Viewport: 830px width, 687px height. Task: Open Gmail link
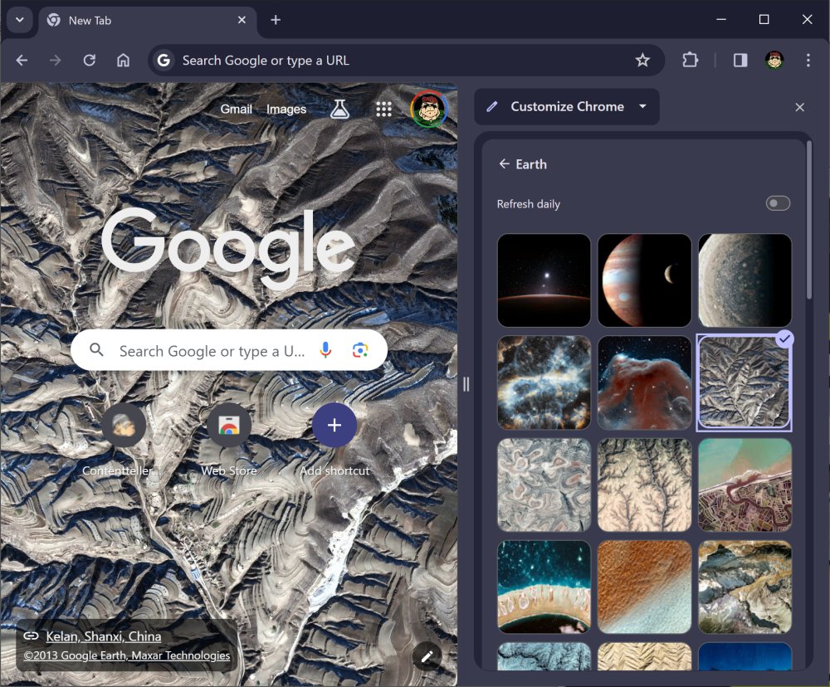coord(236,109)
